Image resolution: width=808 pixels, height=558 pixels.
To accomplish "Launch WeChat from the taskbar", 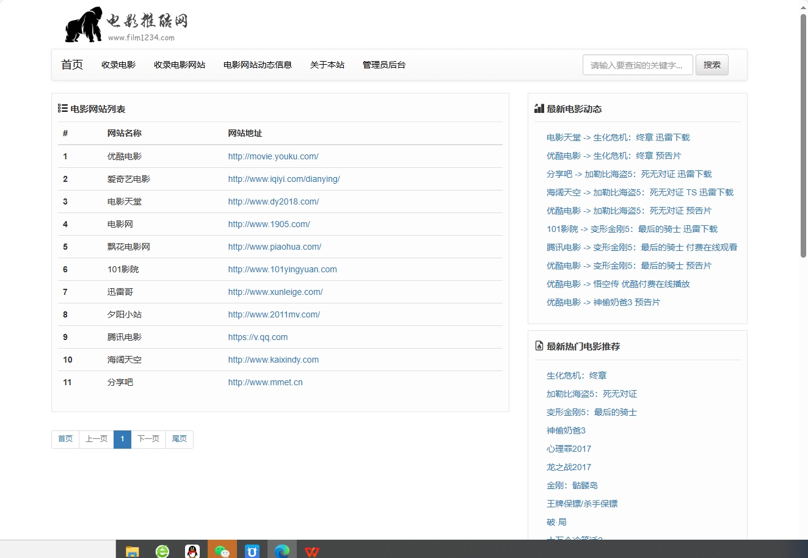I will (222, 550).
